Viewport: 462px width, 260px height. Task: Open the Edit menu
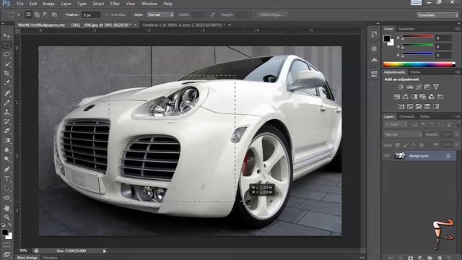point(33,4)
